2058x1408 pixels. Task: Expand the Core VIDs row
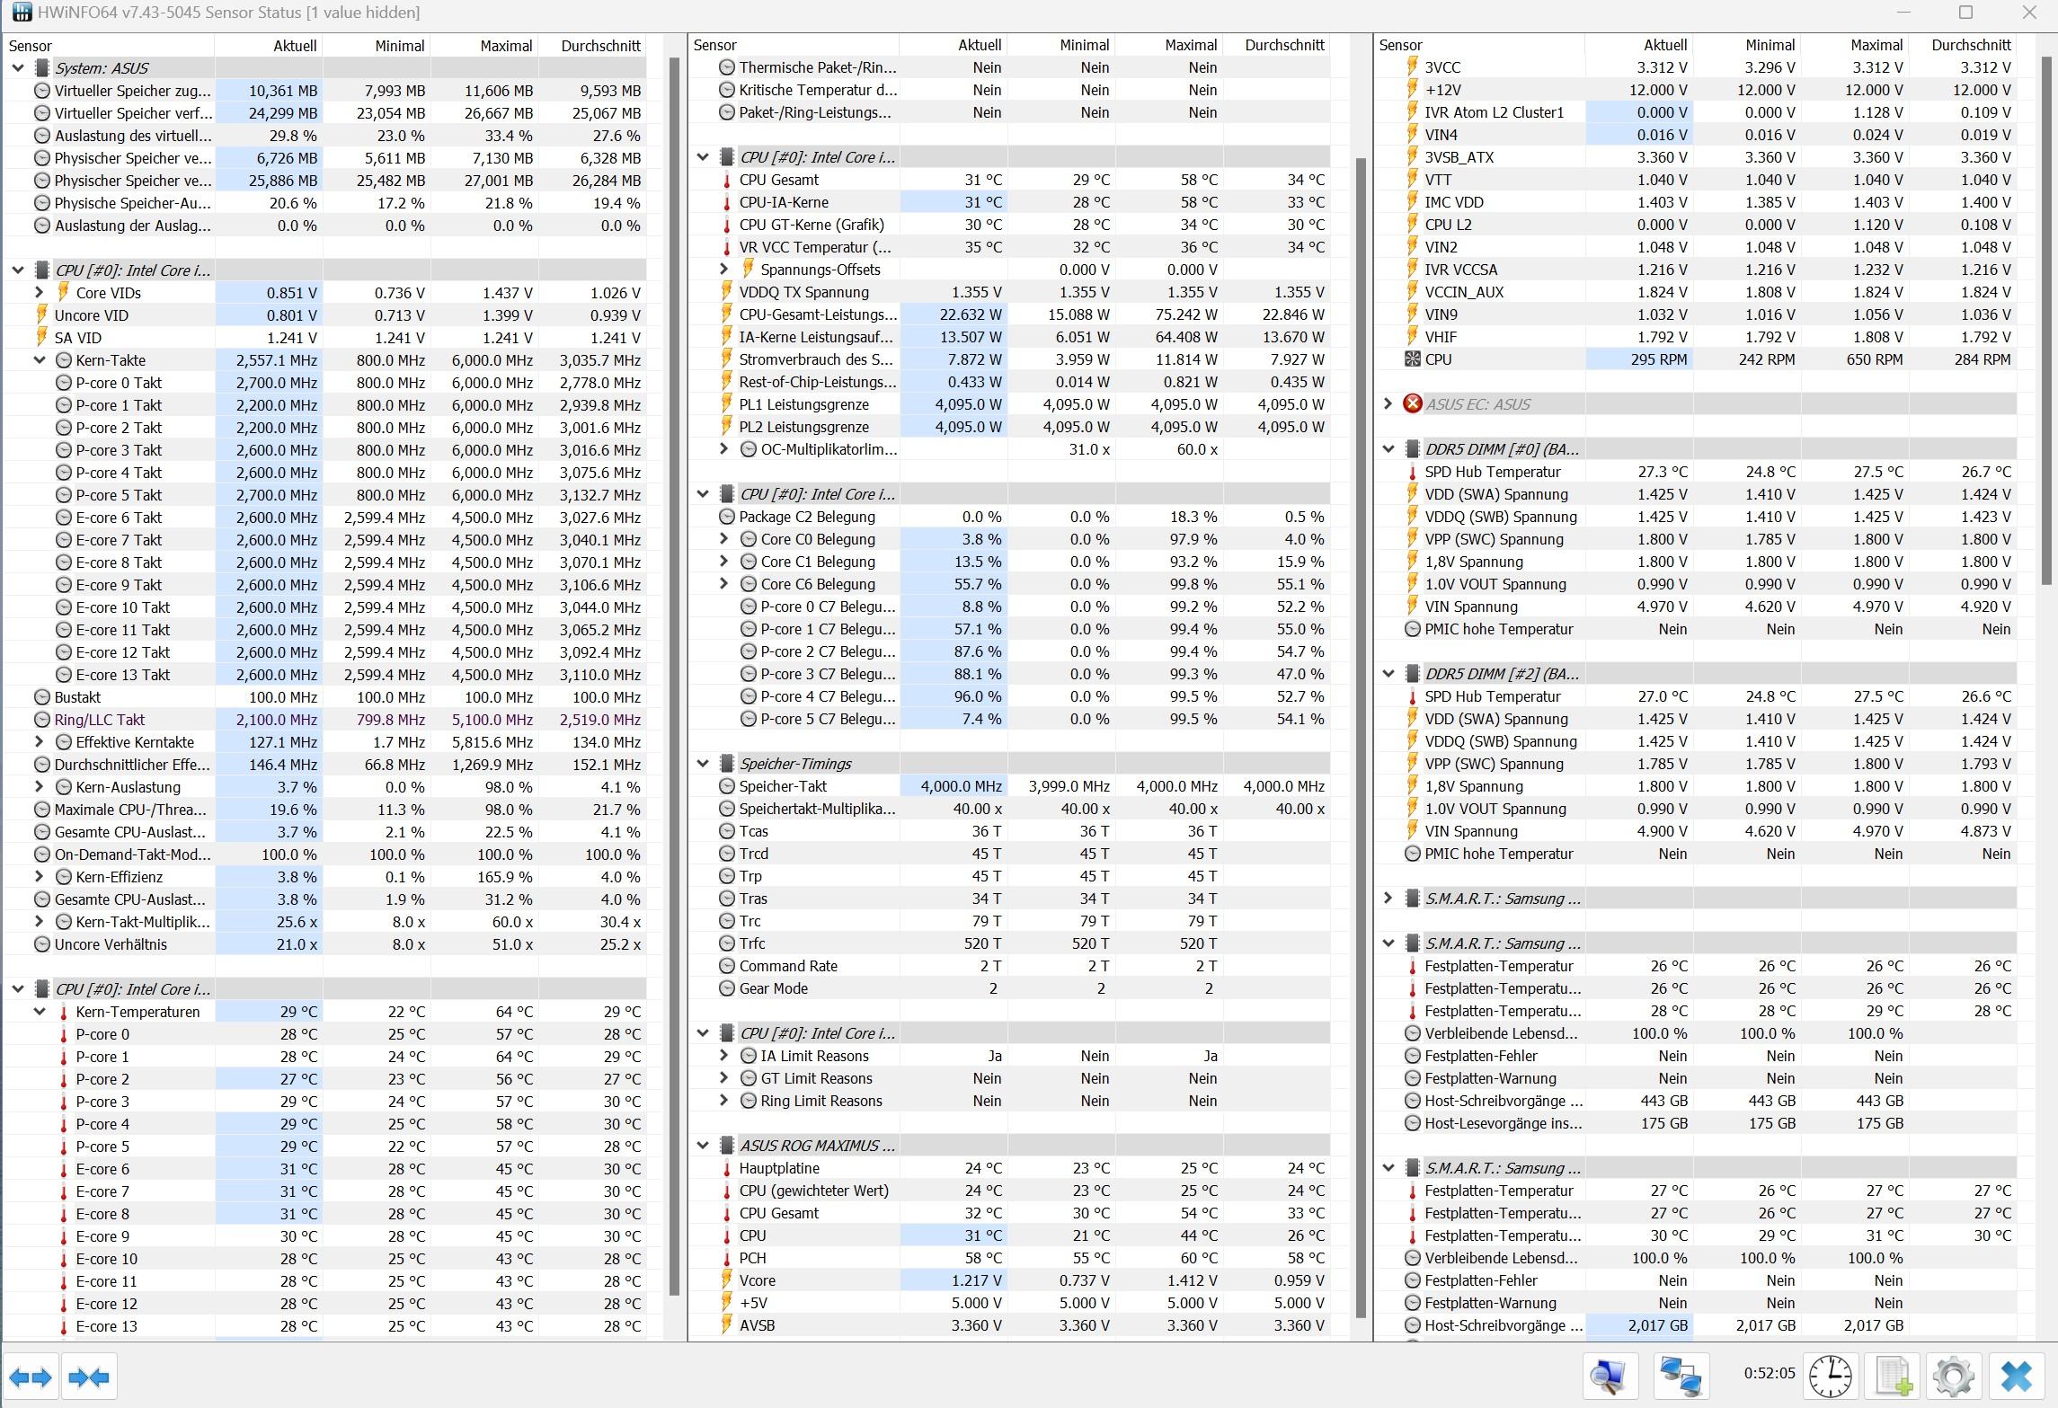pos(40,293)
